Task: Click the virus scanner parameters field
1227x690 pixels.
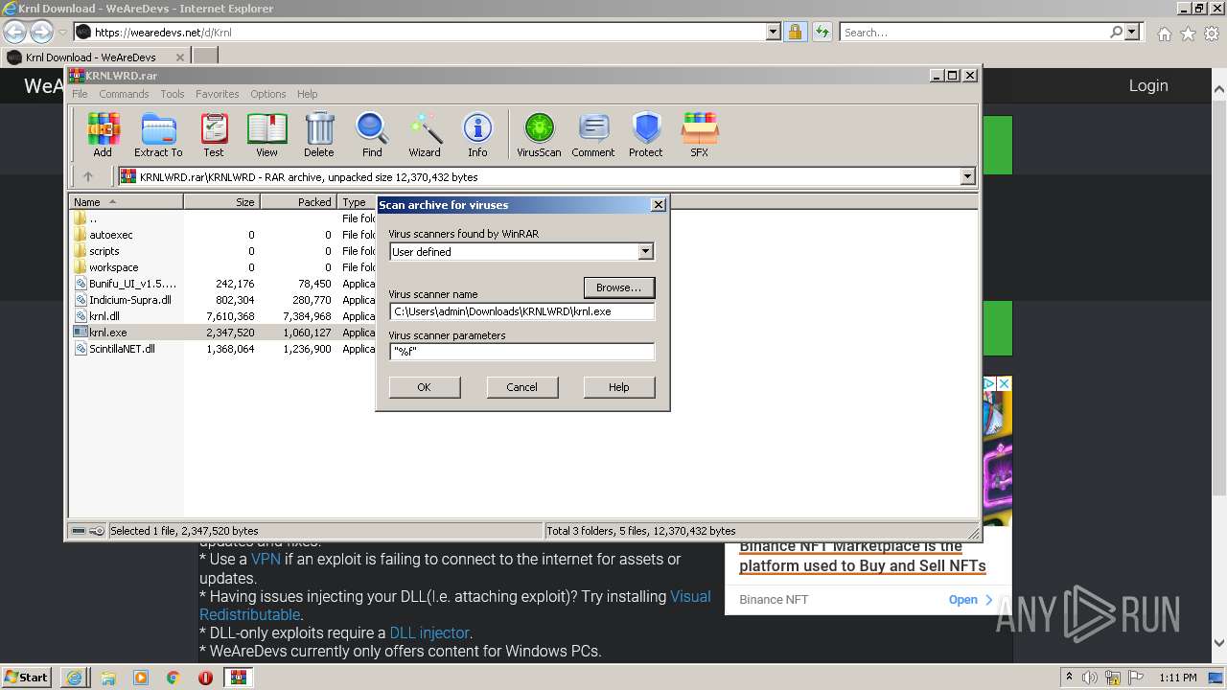Action: click(x=521, y=352)
